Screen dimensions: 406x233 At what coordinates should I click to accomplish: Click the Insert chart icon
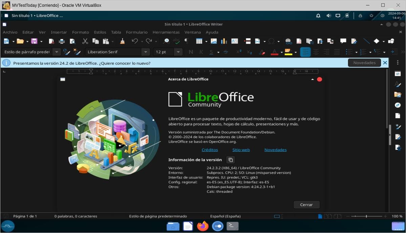point(224,41)
